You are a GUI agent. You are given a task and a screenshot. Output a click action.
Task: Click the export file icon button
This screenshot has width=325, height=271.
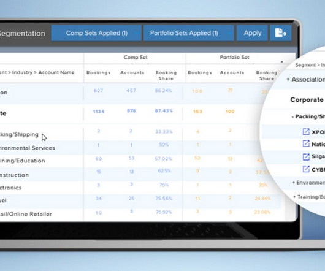(x=281, y=33)
